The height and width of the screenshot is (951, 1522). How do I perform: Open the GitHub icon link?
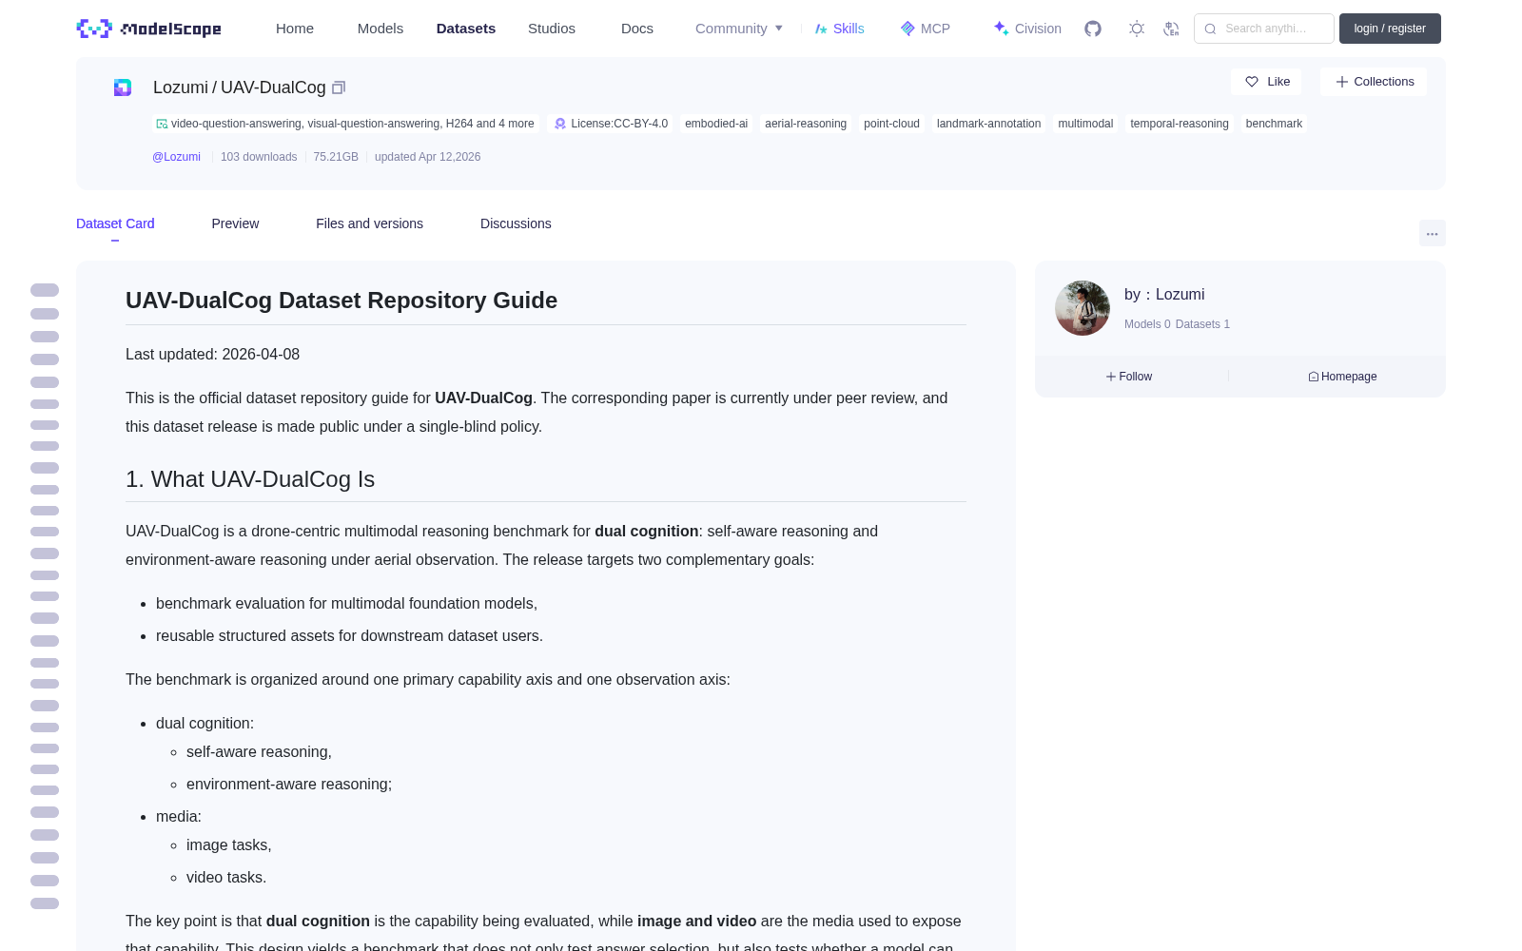pyautogui.click(x=1093, y=29)
